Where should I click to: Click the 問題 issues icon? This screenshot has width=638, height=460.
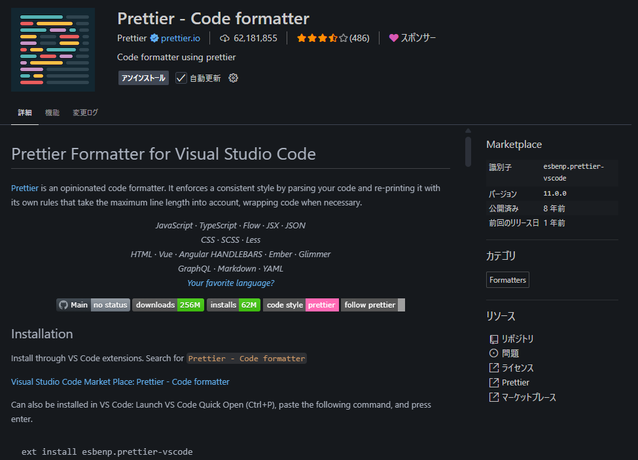(x=493, y=353)
